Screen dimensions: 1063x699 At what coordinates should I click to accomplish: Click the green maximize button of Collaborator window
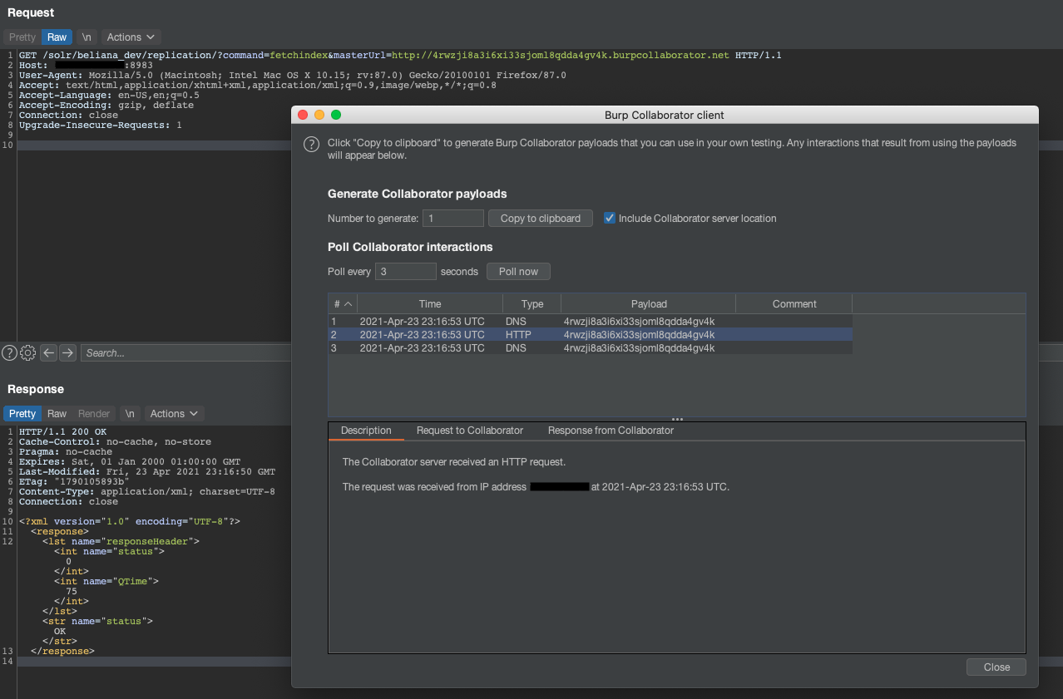(x=336, y=115)
